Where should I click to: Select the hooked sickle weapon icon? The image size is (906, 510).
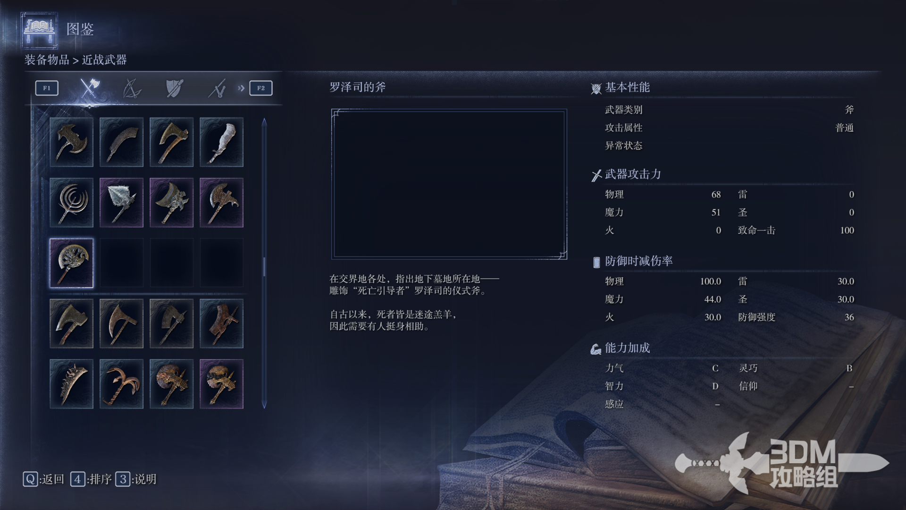click(x=121, y=384)
